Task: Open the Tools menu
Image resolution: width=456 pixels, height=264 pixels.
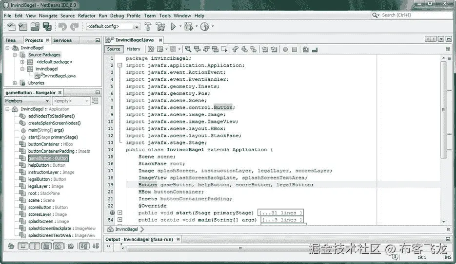Action: (165, 16)
